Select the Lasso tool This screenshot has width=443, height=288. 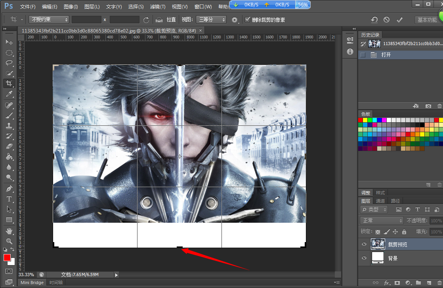pyautogui.click(x=9, y=63)
